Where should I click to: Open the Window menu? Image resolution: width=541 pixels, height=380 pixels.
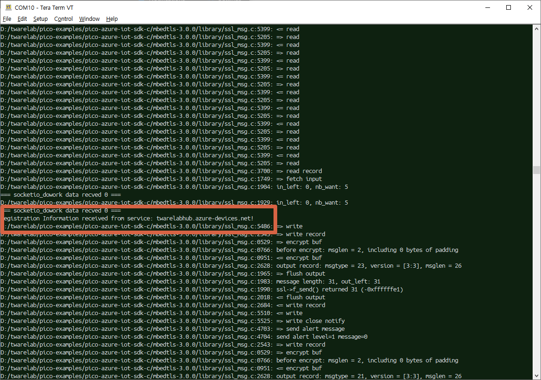click(x=89, y=19)
